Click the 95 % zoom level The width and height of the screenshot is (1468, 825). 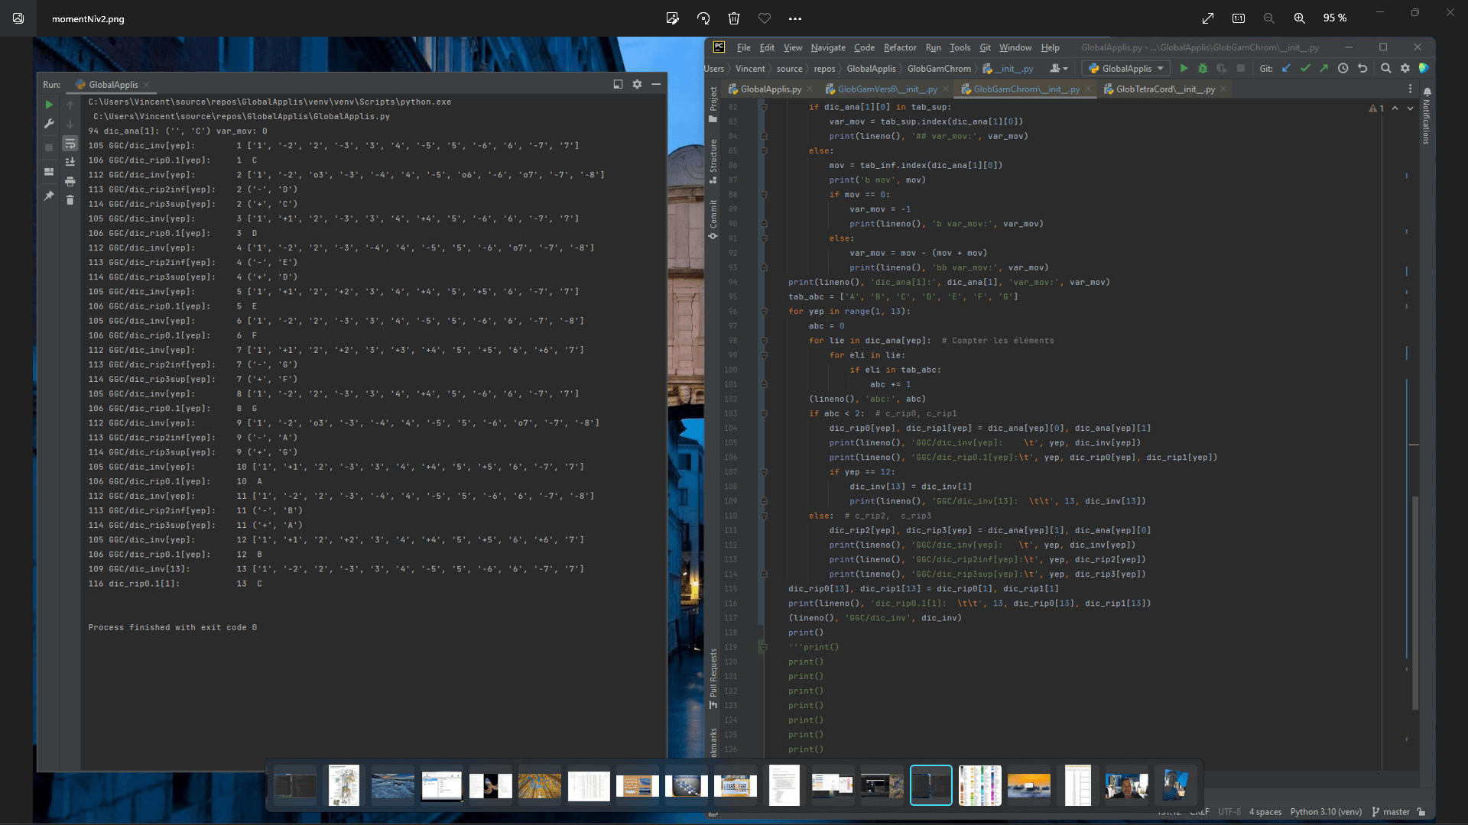tap(1335, 18)
